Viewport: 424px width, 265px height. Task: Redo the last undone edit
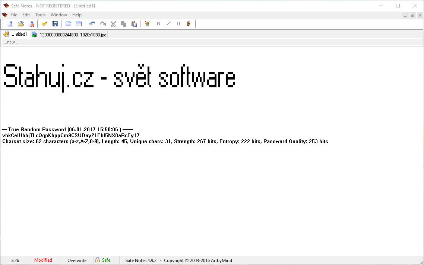pyautogui.click(x=103, y=24)
